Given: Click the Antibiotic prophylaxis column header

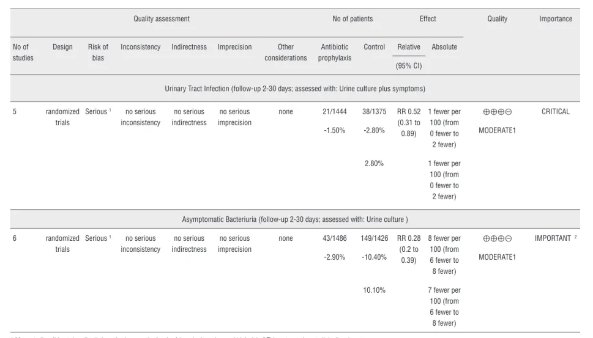Looking at the screenshot, I should click(x=335, y=52).
